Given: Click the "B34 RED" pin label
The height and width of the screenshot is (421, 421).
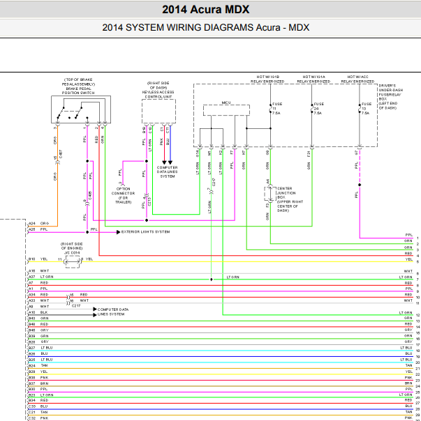Looking at the screenshot, I should [x=38, y=400].
